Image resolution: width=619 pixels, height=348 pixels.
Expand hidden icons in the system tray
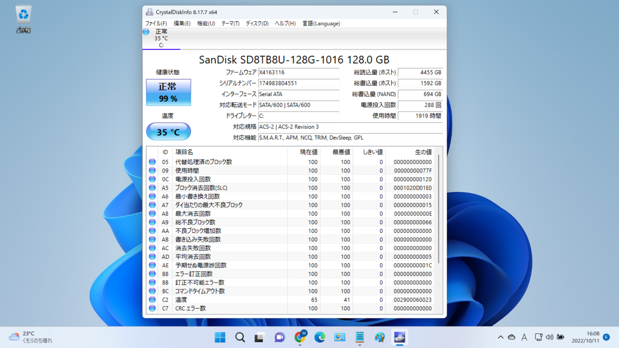500,337
